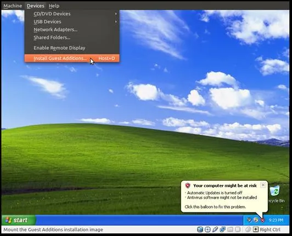The image size is (292, 236).
Task: Open the Help menu
Action: tap(54, 6)
